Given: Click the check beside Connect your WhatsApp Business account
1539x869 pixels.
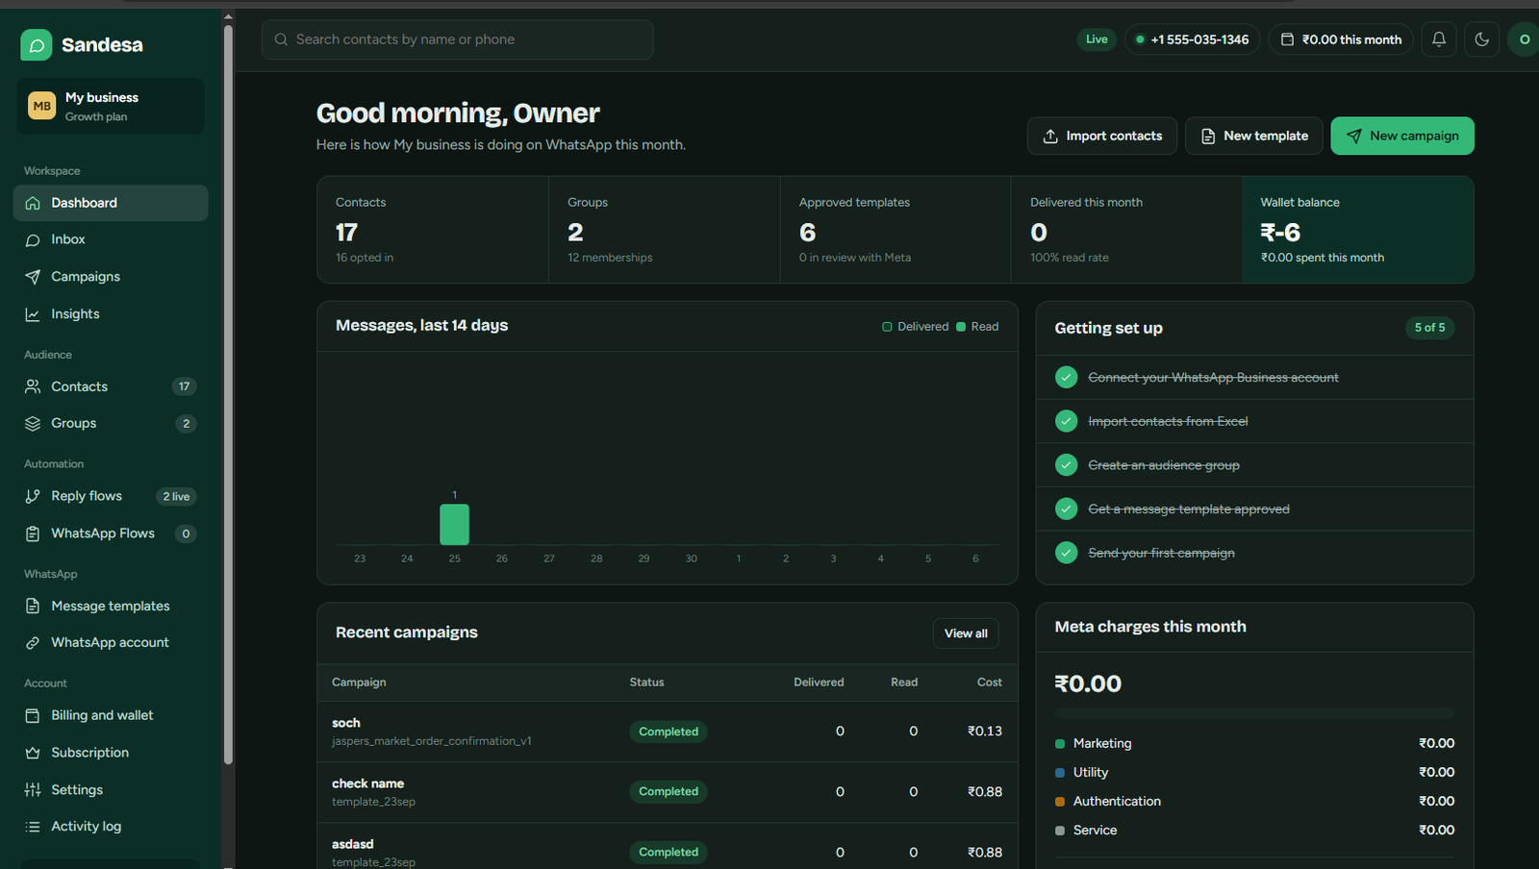Looking at the screenshot, I should pyautogui.click(x=1066, y=378).
